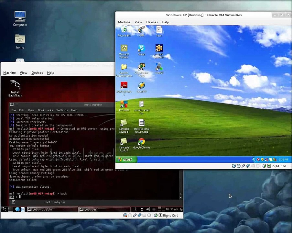Click the yellow update shield in the XP tray
This screenshot has height=233, width=292.
coord(262,160)
